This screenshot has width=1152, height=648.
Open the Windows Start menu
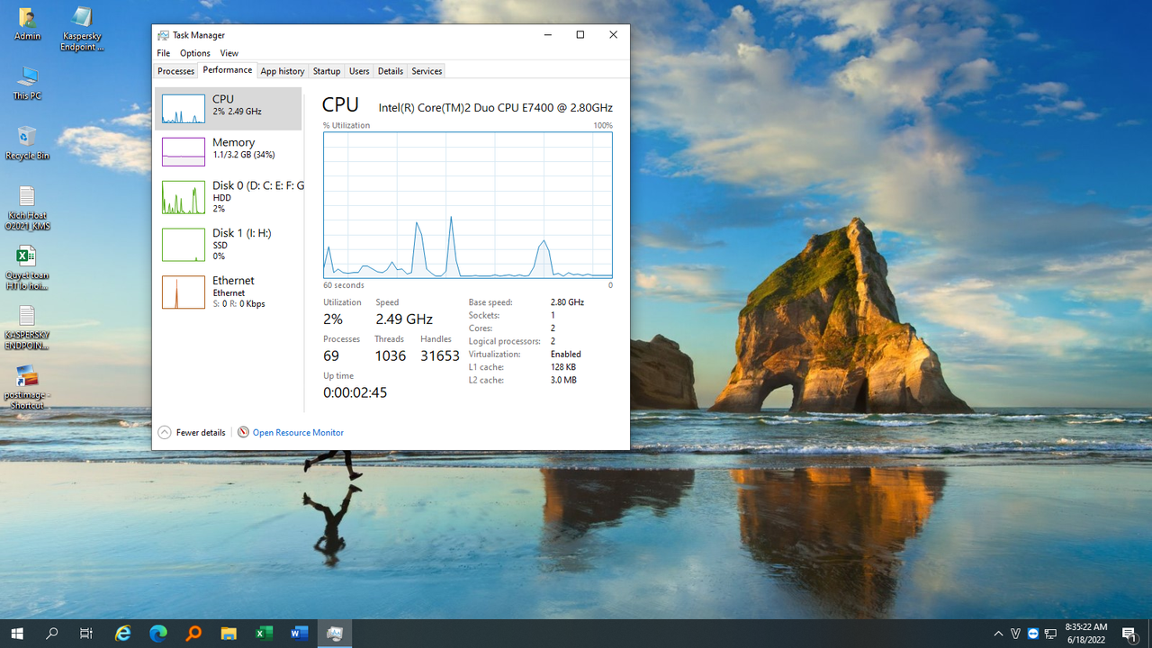pos(16,634)
